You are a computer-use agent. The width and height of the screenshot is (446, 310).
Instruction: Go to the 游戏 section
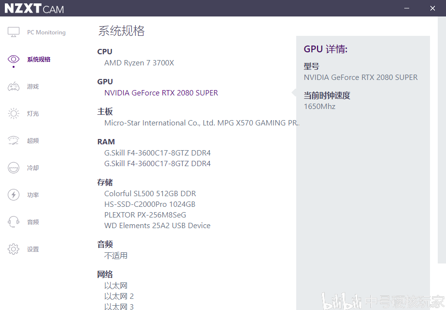tap(33, 86)
